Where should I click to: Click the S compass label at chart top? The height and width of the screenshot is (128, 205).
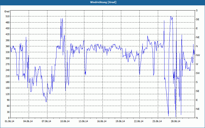[x=197, y=10]
